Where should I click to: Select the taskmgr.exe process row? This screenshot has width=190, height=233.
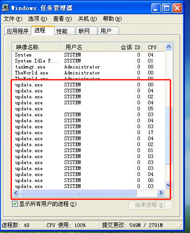coord(89,67)
